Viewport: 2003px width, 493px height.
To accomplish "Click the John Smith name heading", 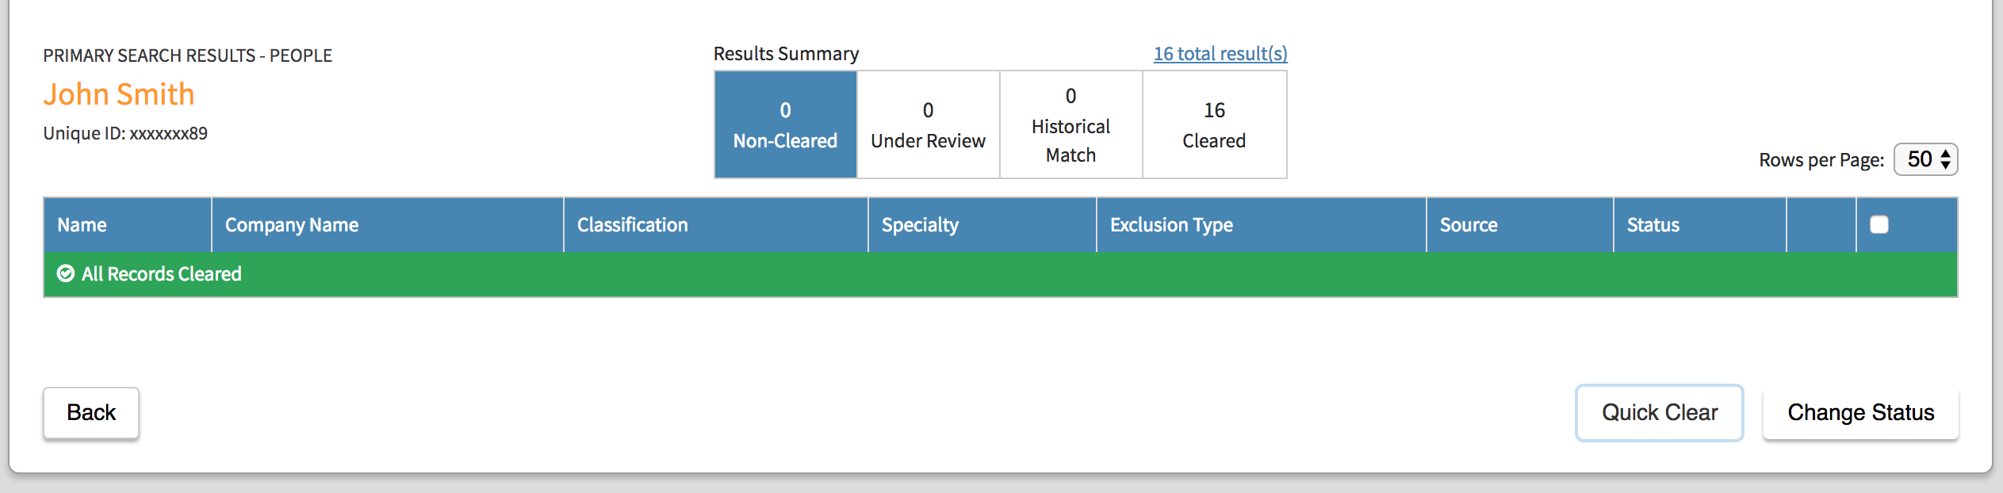I will [x=119, y=94].
